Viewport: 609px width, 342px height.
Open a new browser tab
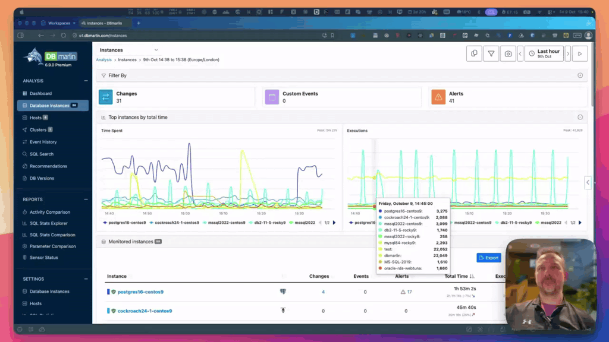click(139, 23)
